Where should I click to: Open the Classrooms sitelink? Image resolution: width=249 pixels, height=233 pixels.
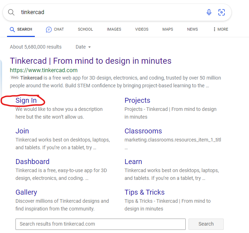(143, 131)
